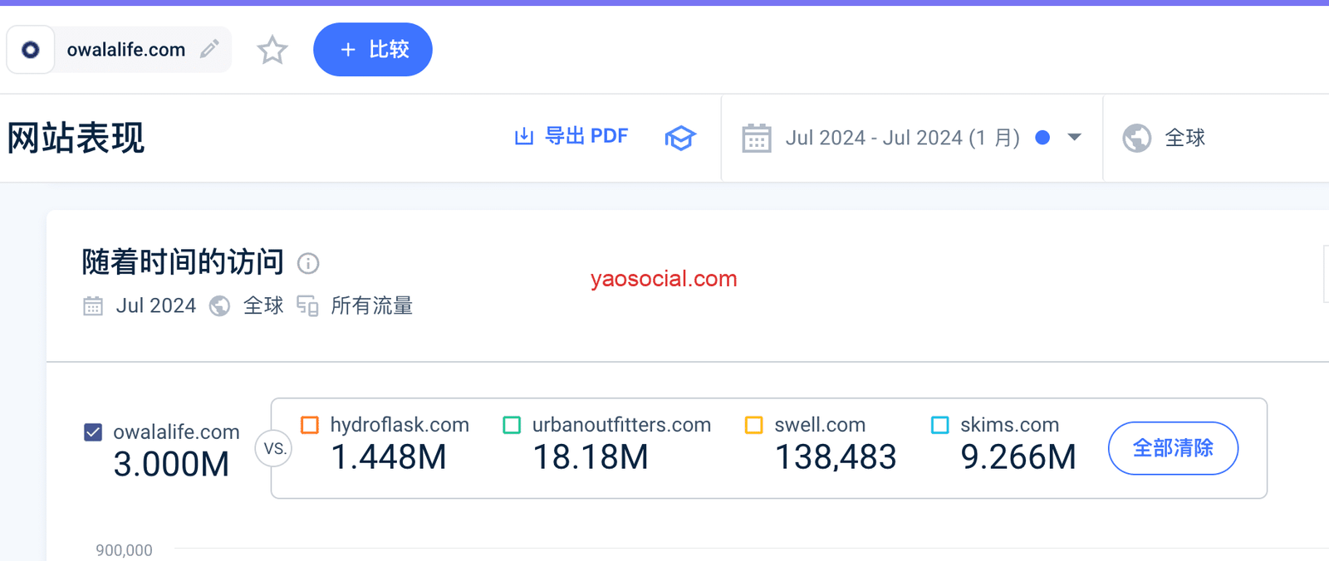Viewport: 1329px width, 561px height.
Task: Click the 全部清除 button
Action: click(1173, 448)
